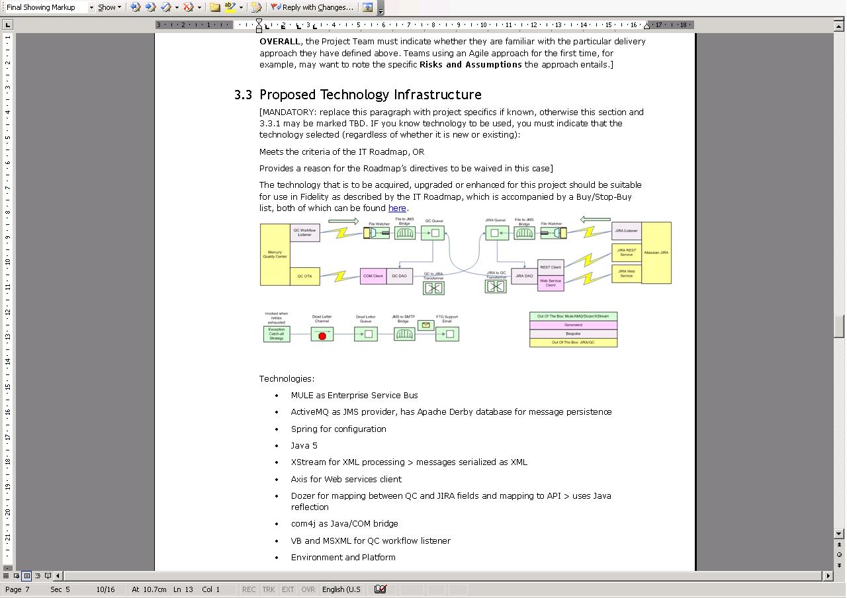This screenshot has width=847, height=598.
Task: Click the 'Axis for Web services client' bullet
Action: point(346,479)
